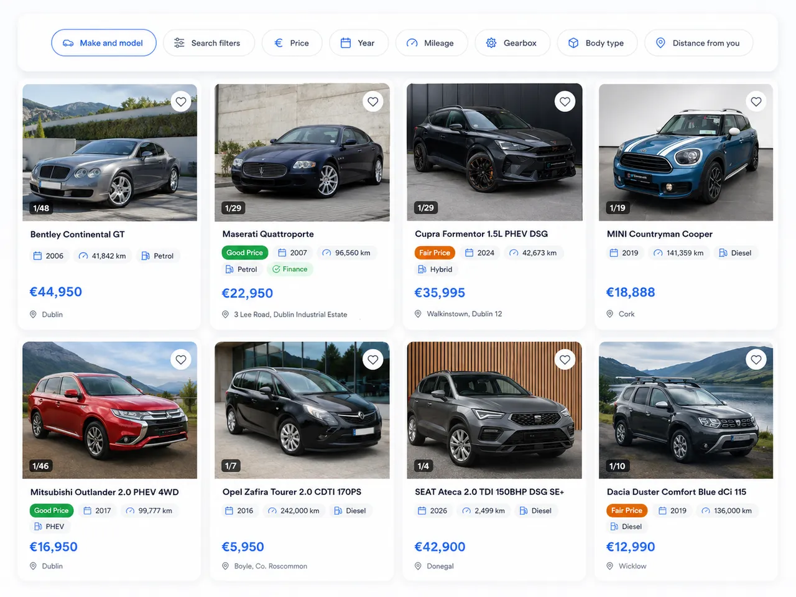Open Bentley Continental GT title link

pyautogui.click(x=78, y=234)
